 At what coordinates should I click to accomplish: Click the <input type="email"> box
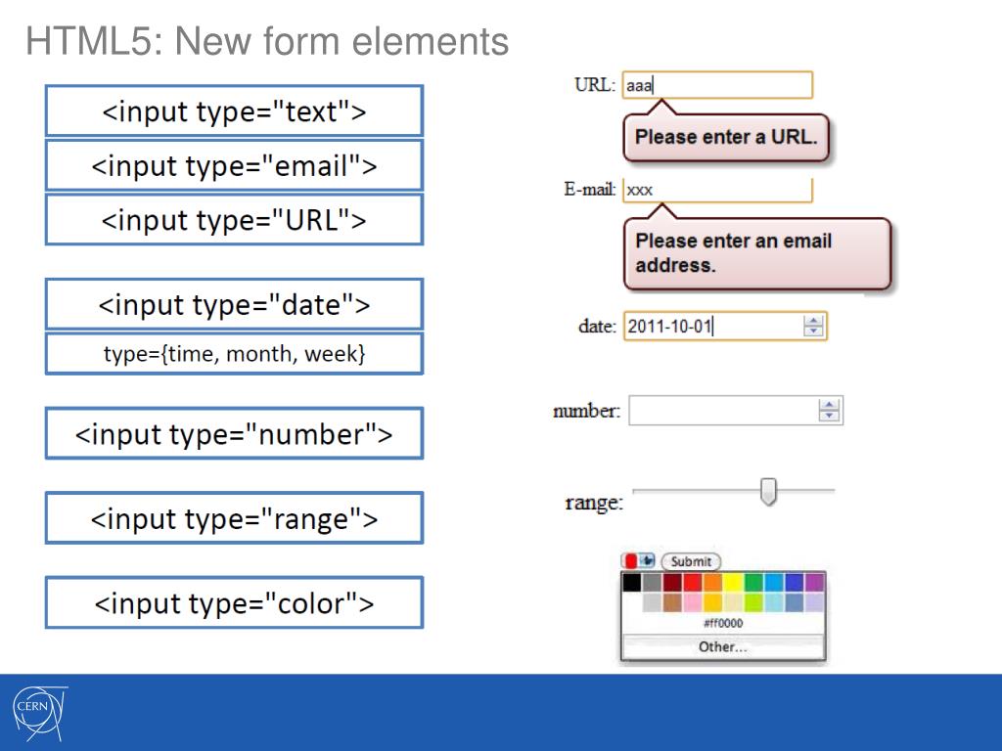(x=234, y=165)
